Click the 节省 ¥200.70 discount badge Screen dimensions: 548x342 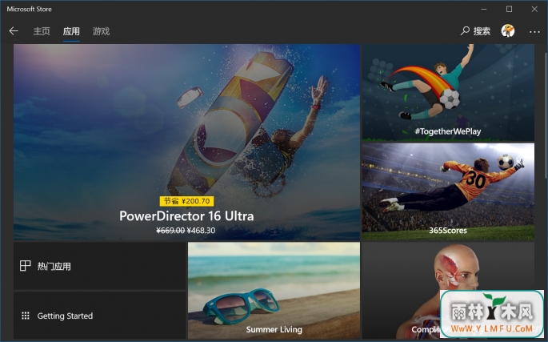click(x=186, y=201)
